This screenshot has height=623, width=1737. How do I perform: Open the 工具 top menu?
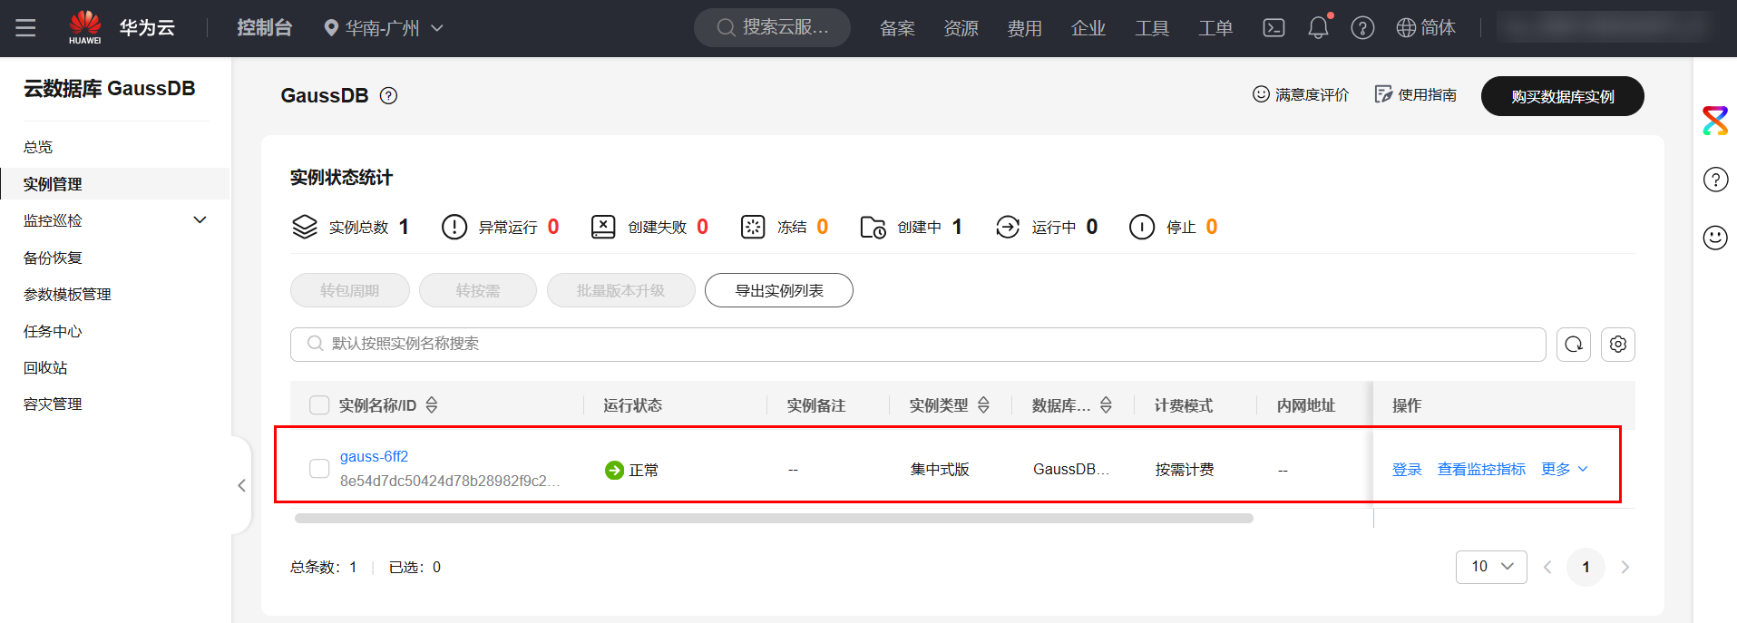tap(1152, 28)
